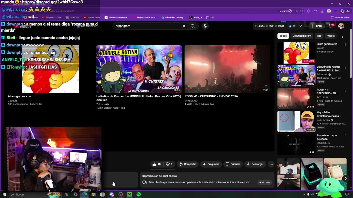Viewport: 353px width, 198px height.
Task: Open more actions ellipsis beside Descargar
Action: coord(271,164)
